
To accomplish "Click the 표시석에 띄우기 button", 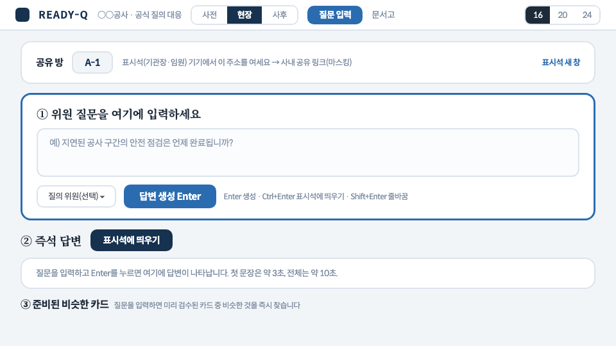I will coord(131,240).
